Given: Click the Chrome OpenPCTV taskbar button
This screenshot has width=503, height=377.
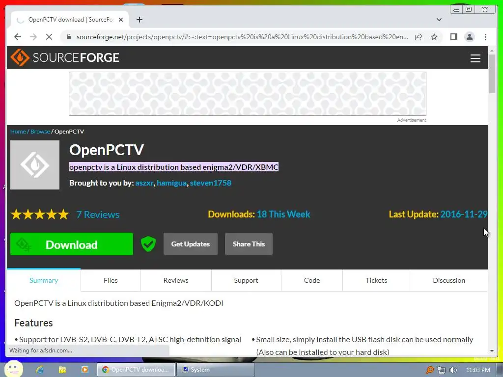Looking at the screenshot, I should coord(136,370).
